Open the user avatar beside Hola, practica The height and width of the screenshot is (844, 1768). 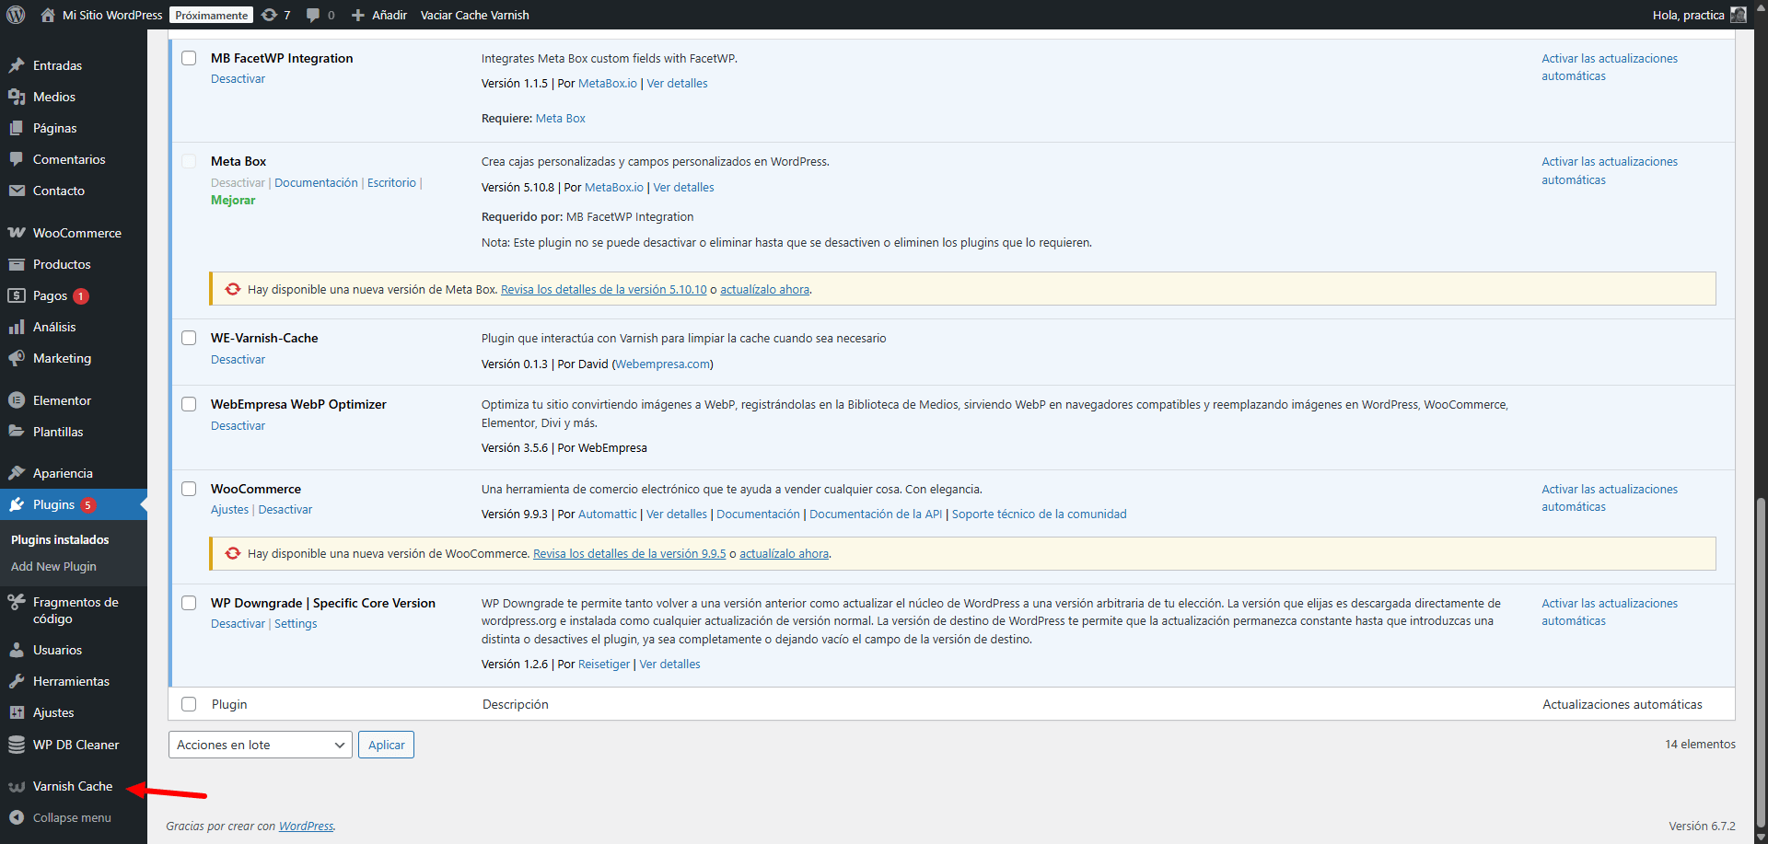(1739, 15)
